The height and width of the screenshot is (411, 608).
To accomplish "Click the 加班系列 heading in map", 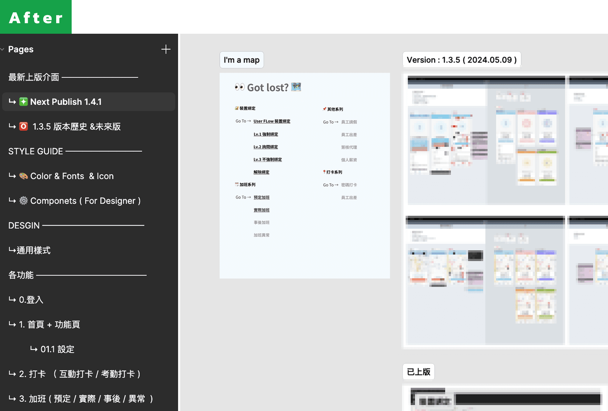I will coord(248,184).
